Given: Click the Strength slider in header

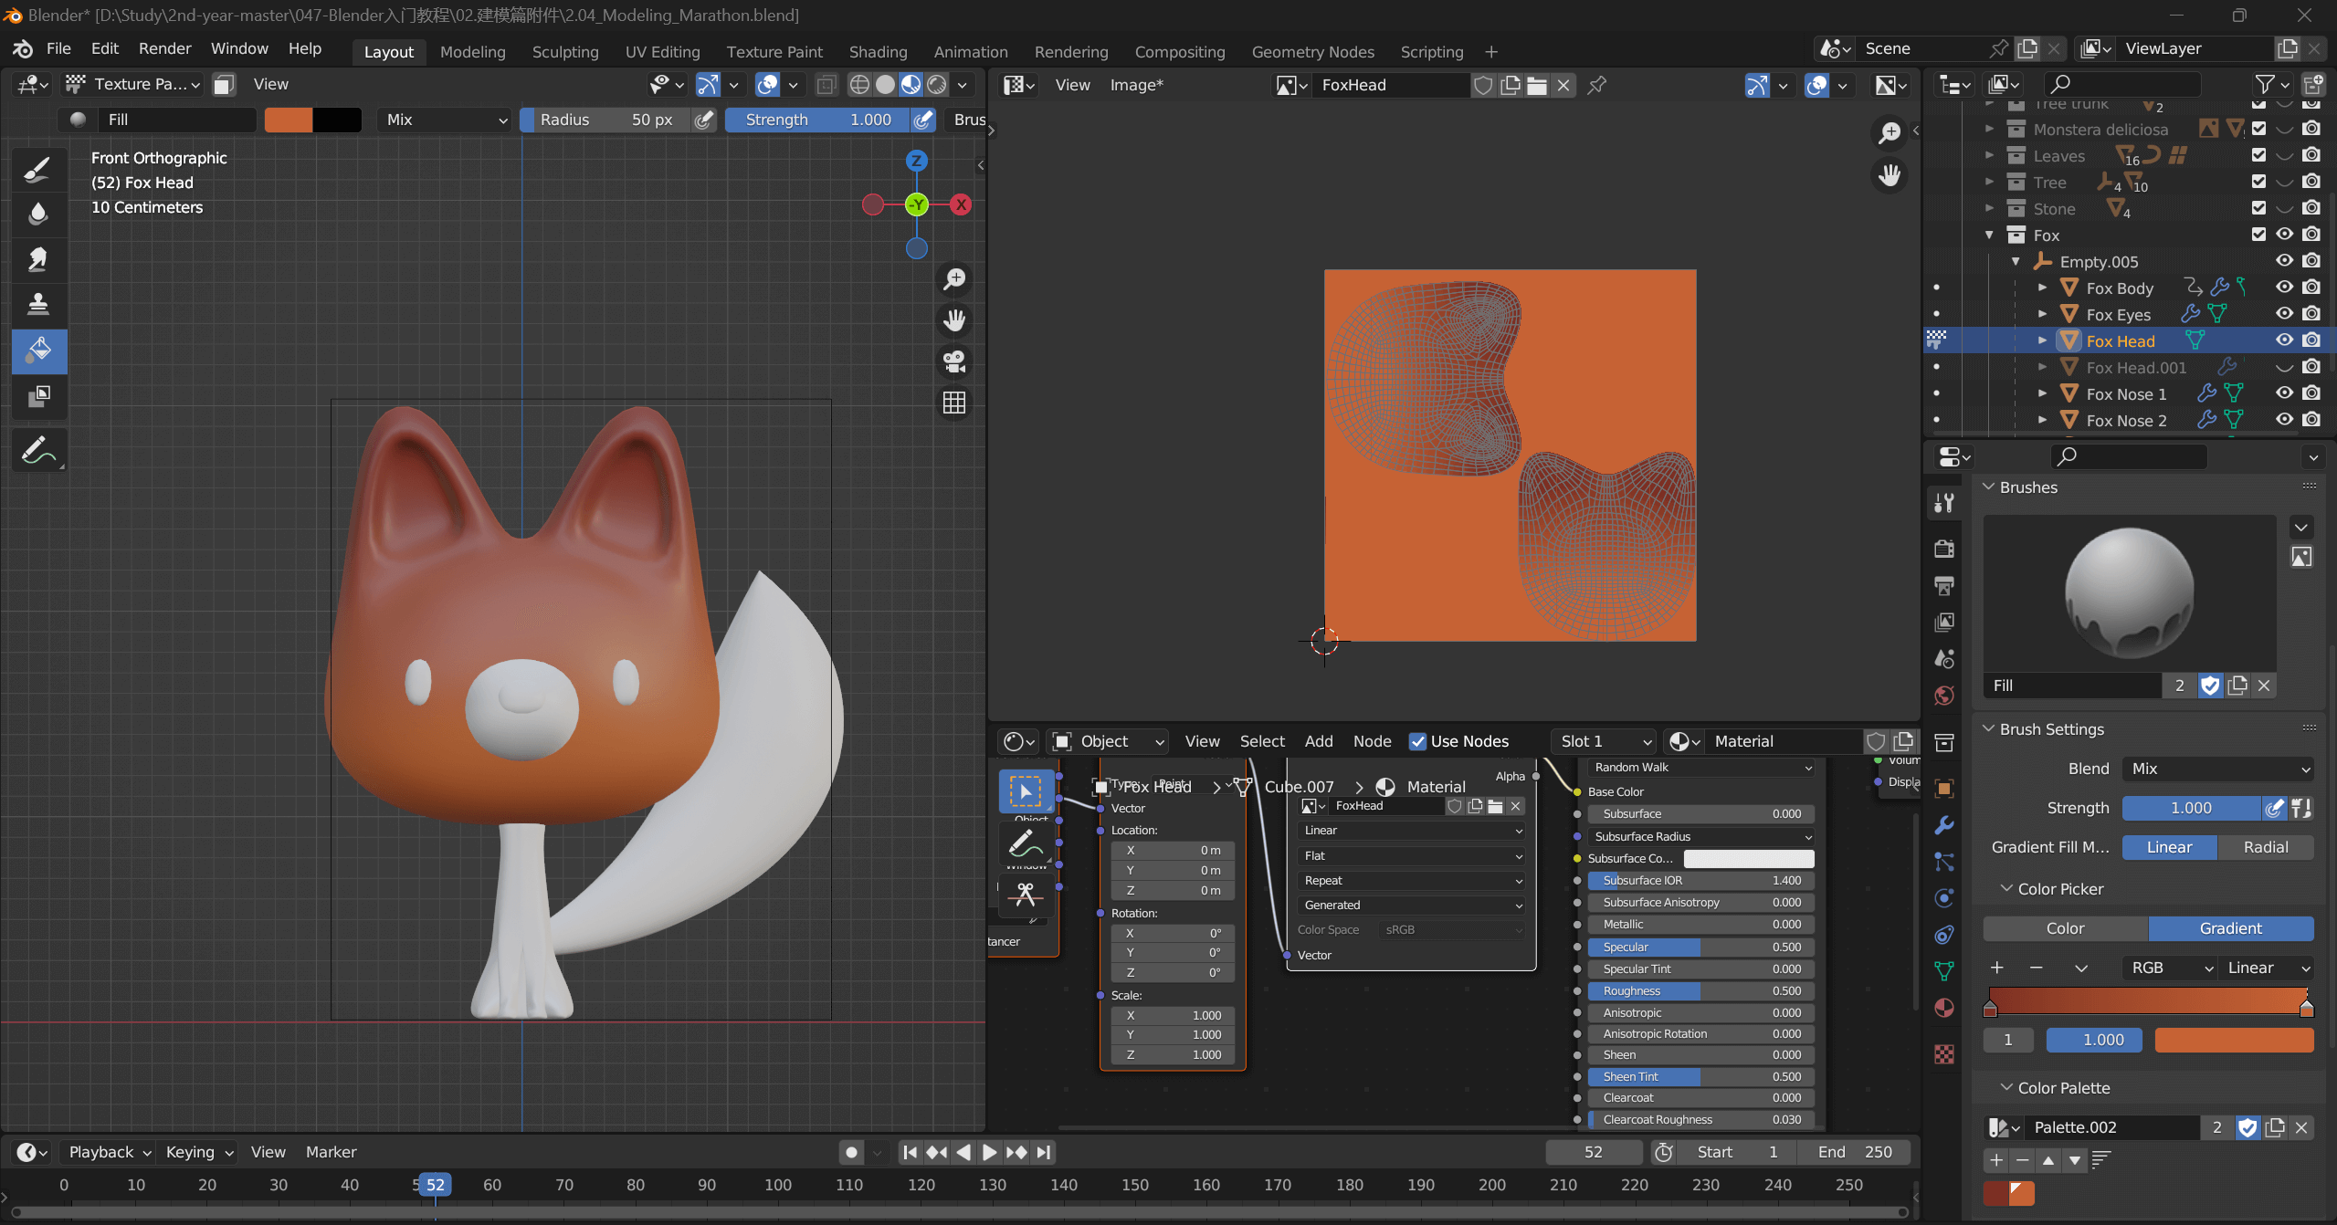Looking at the screenshot, I should tap(817, 120).
